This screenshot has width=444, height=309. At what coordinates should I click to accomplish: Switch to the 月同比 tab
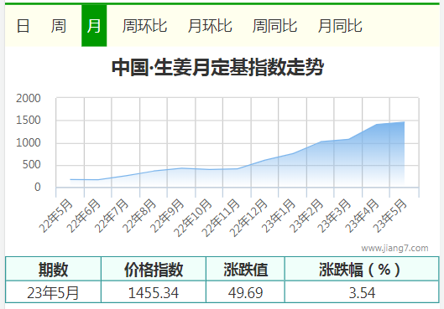pyautogui.click(x=340, y=26)
